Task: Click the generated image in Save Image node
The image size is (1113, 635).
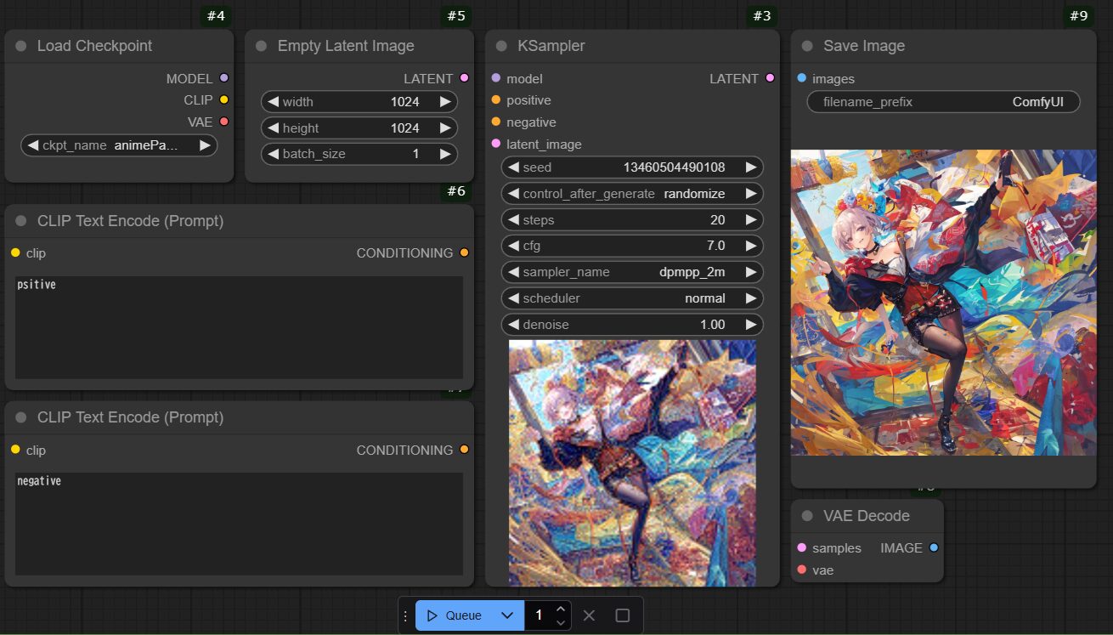Action: click(x=944, y=303)
